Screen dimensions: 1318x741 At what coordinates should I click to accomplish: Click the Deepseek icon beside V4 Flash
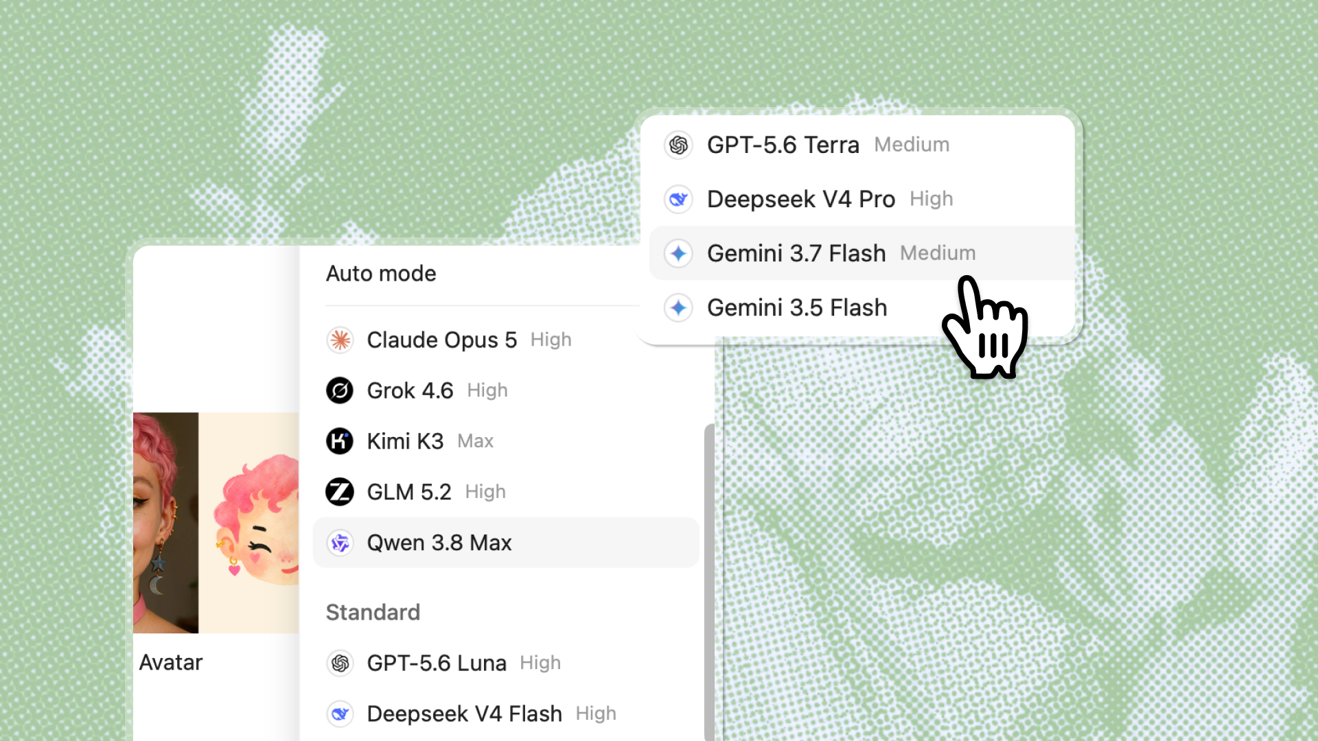(x=340, y=714)
